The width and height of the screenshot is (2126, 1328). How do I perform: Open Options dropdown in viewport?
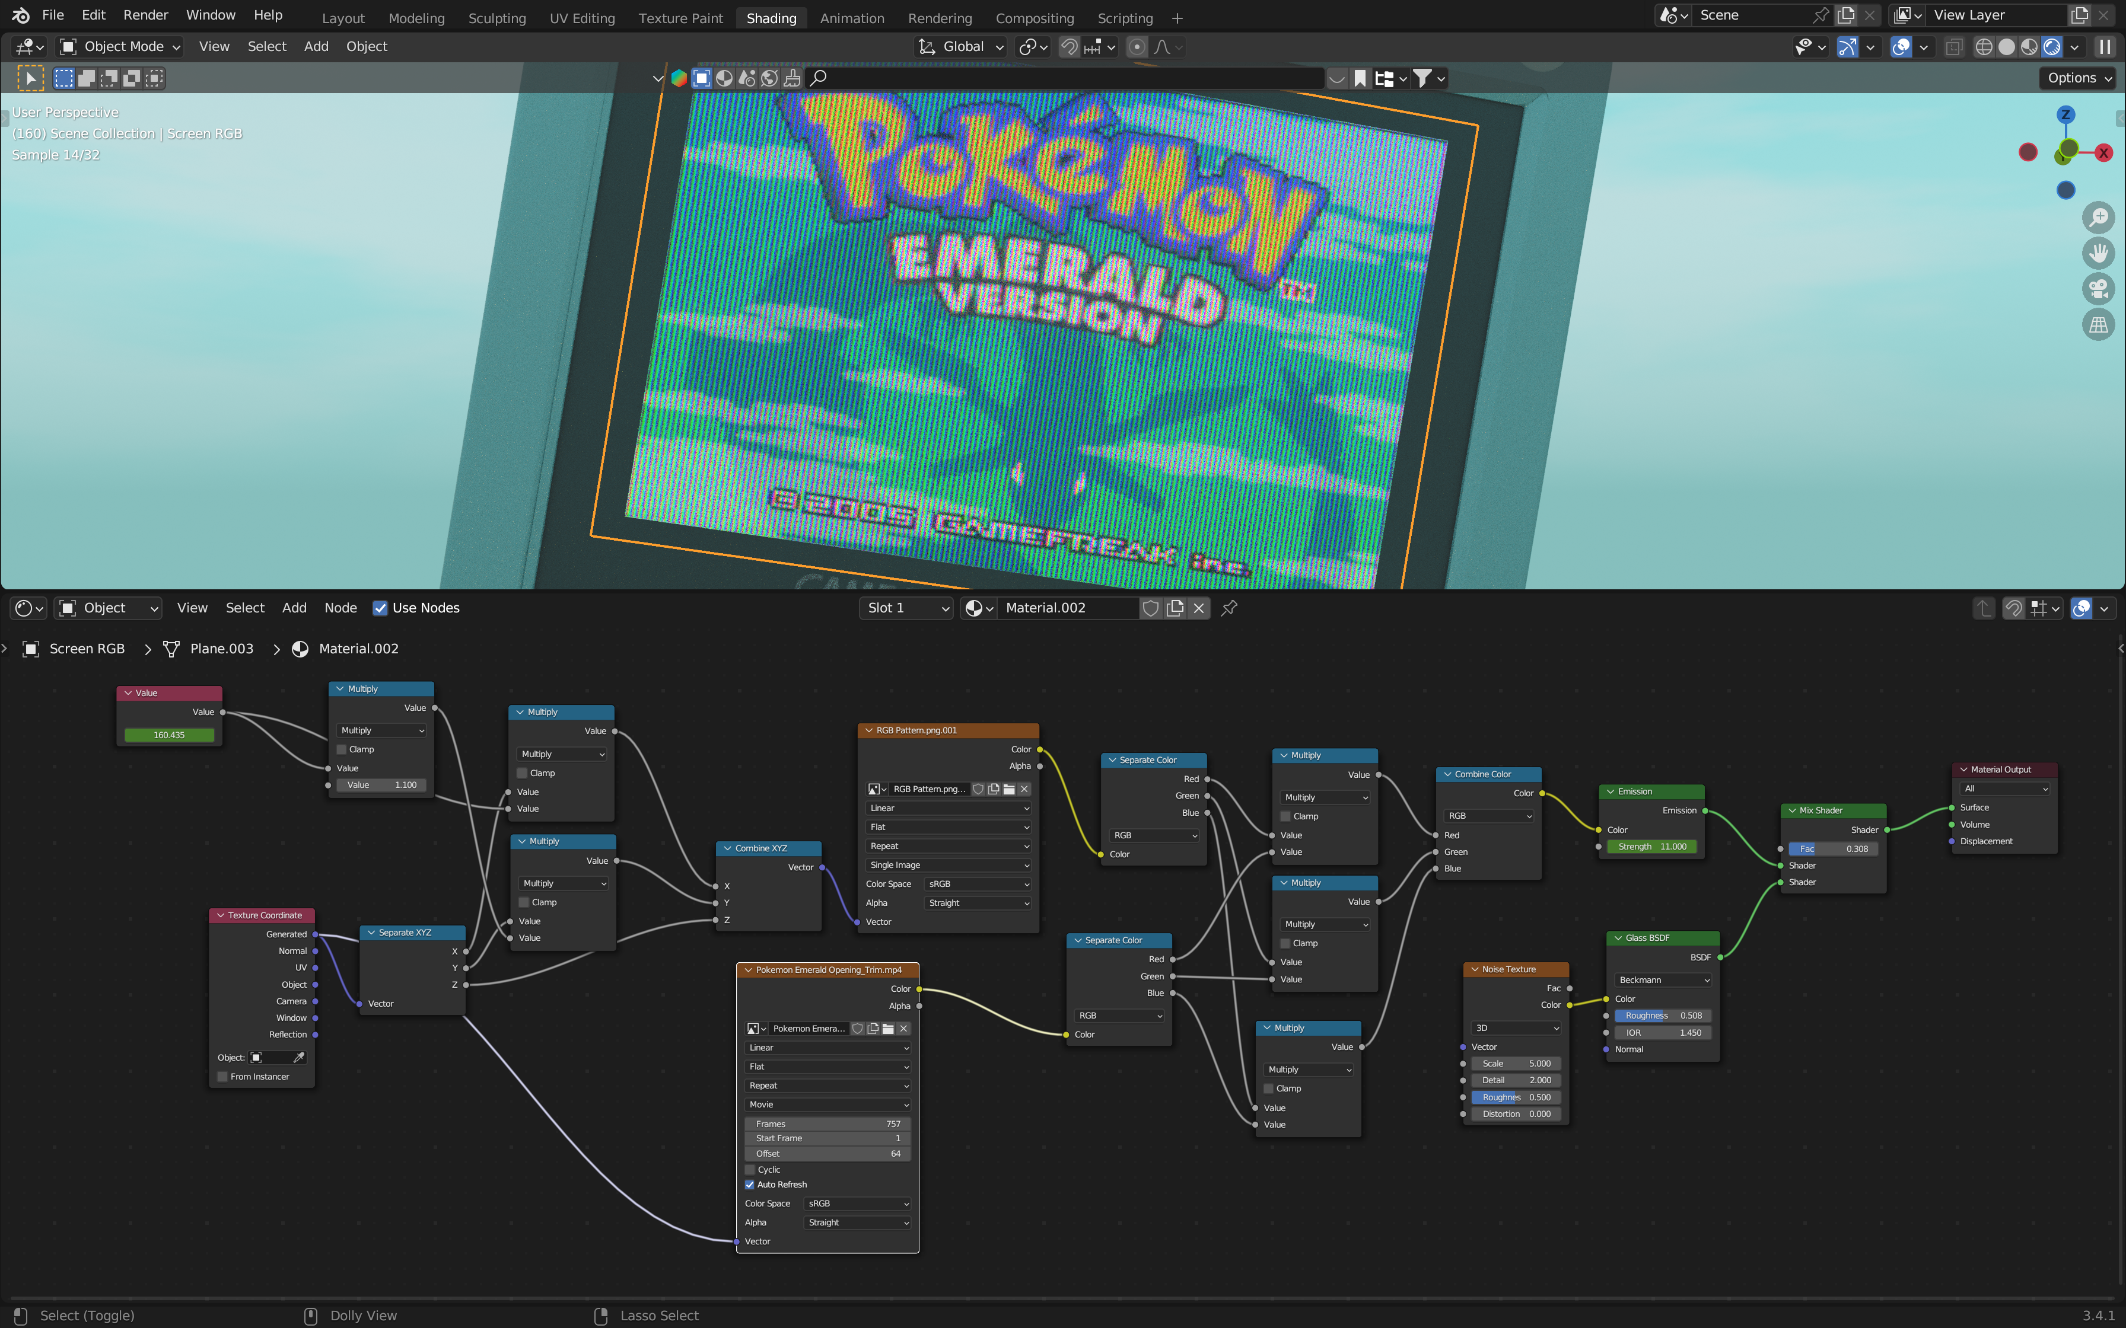click(2079, 78)
